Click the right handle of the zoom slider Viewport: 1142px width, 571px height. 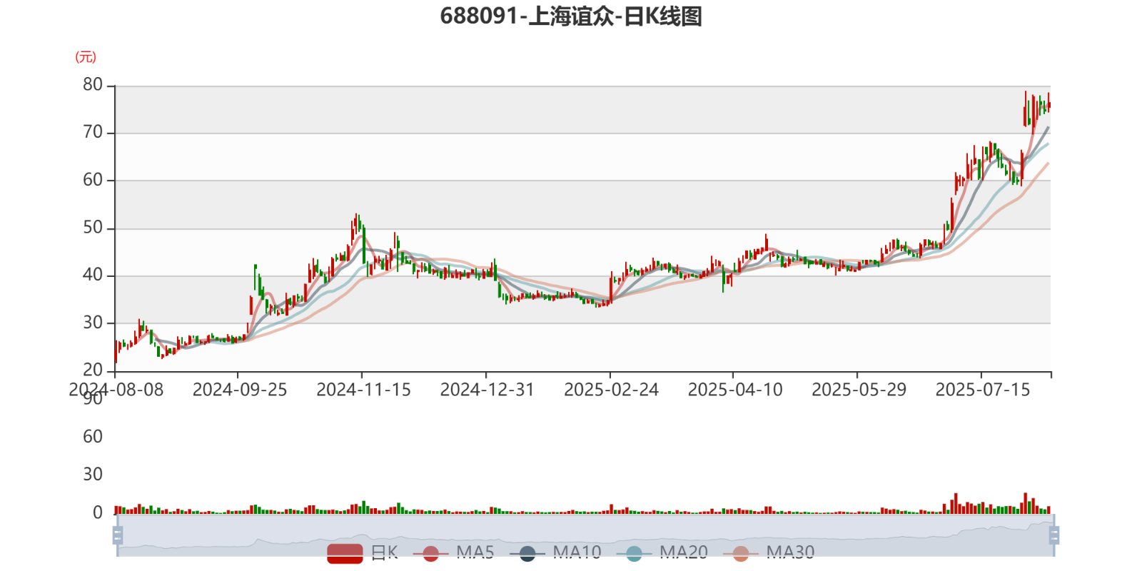1054,535
